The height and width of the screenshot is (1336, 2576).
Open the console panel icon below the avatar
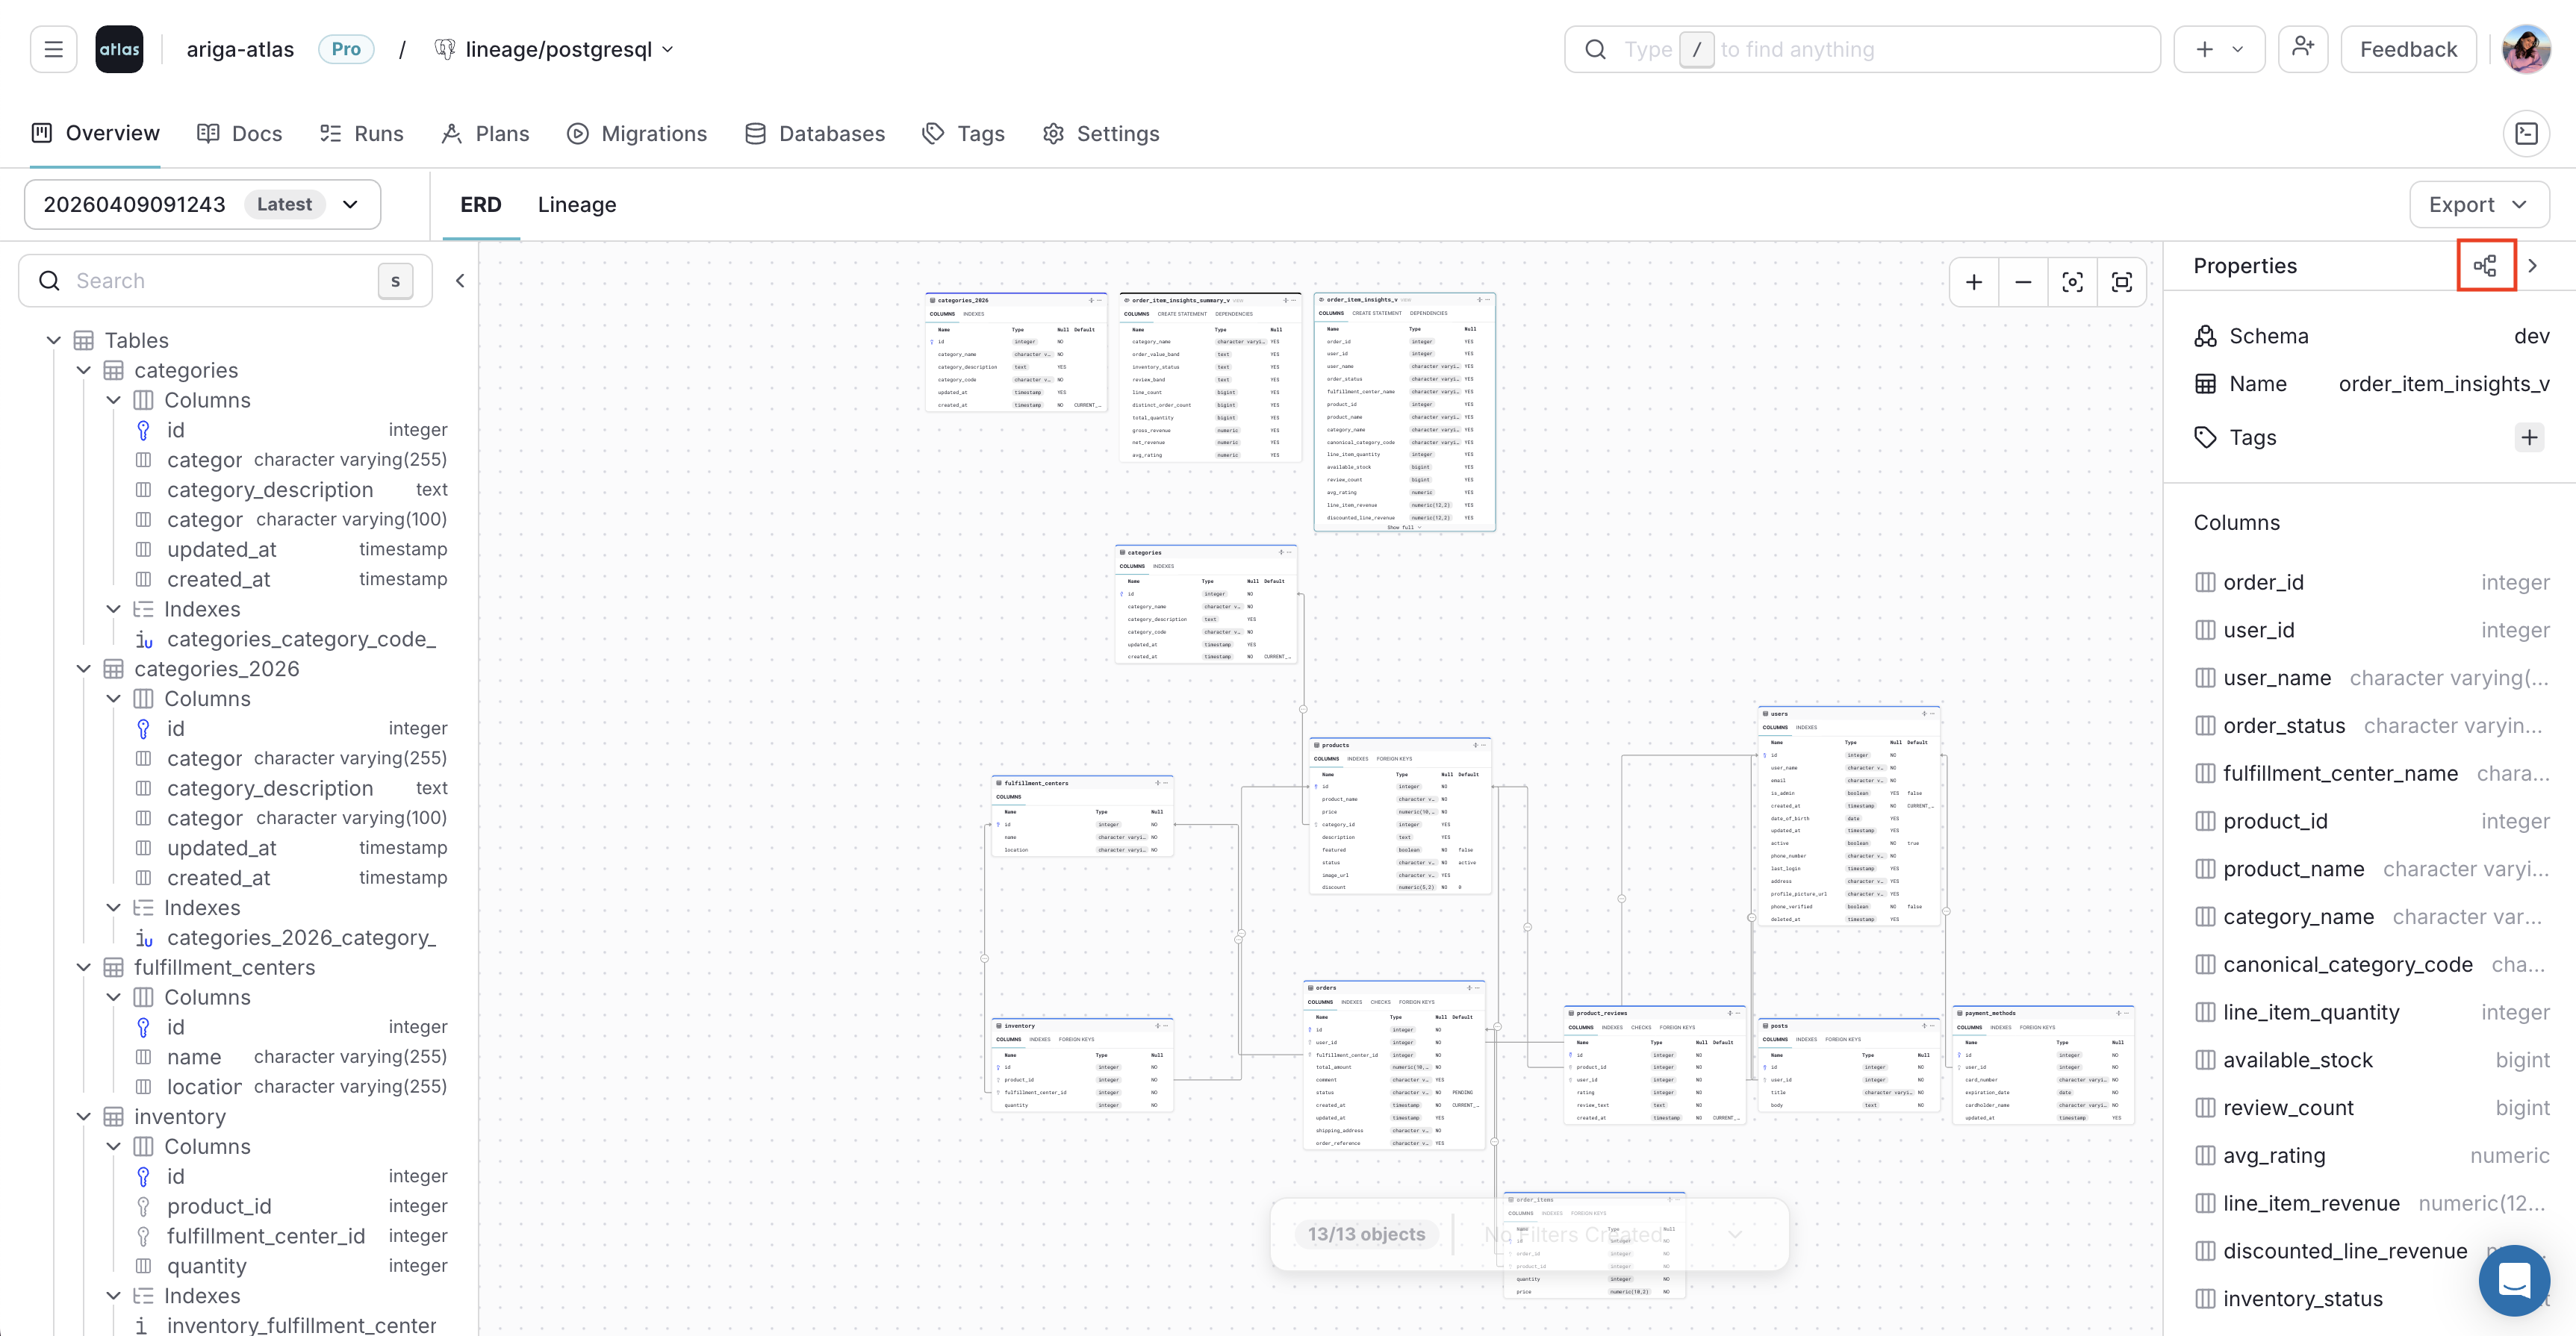[x=2528, y=133]
